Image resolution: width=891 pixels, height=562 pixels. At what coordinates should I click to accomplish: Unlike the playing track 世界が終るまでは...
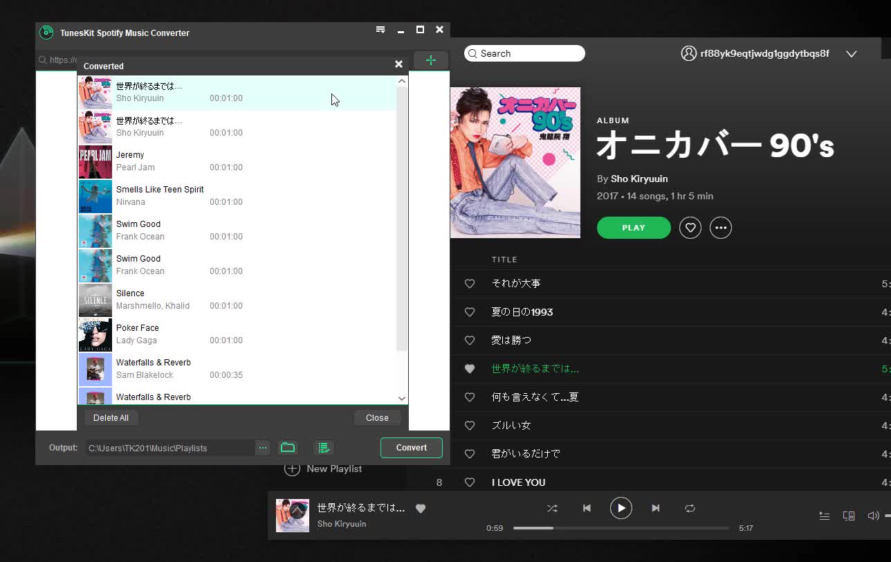[x=470, y=369]
